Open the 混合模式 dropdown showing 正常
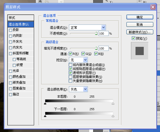 tap(87, 27)
